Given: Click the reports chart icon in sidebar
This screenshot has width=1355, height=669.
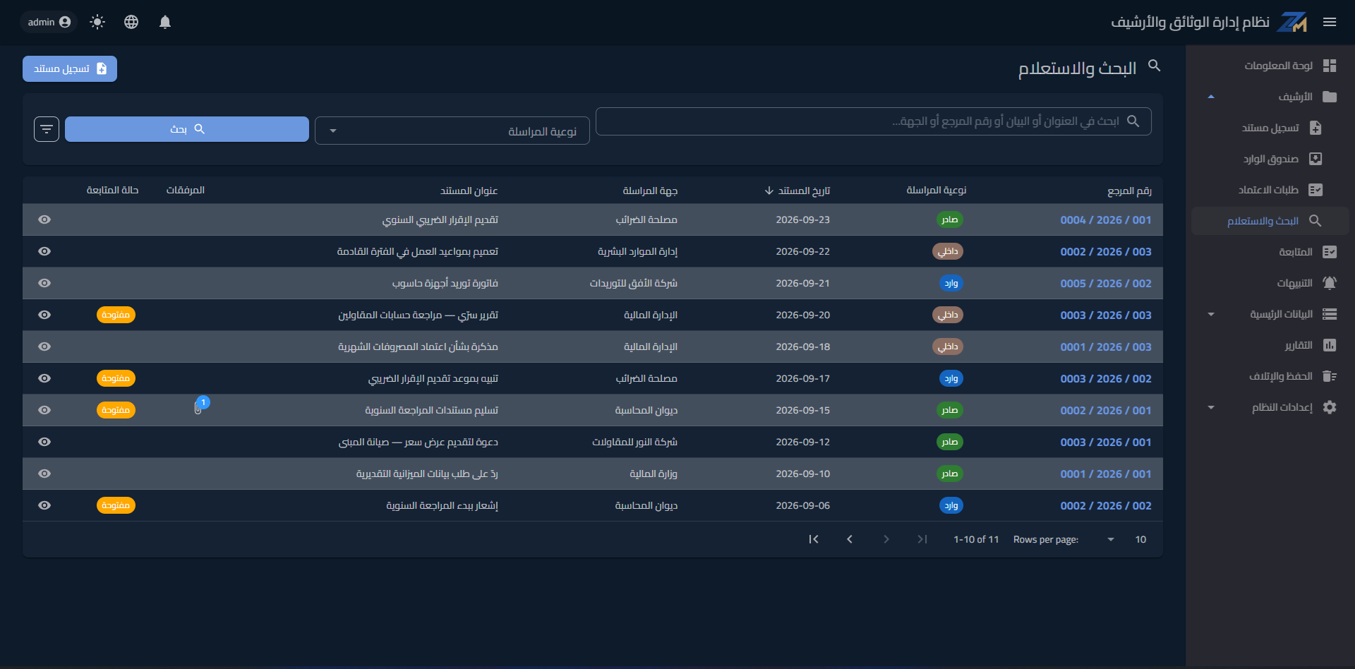Looking at the screenshot, I should [x=1330, y=345].
